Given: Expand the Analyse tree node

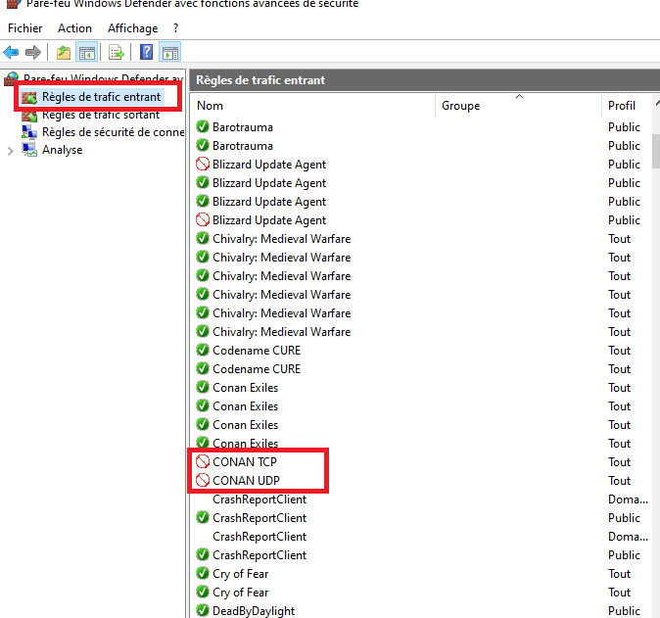Looking at the screenshot, I should [x=11, y=150].
